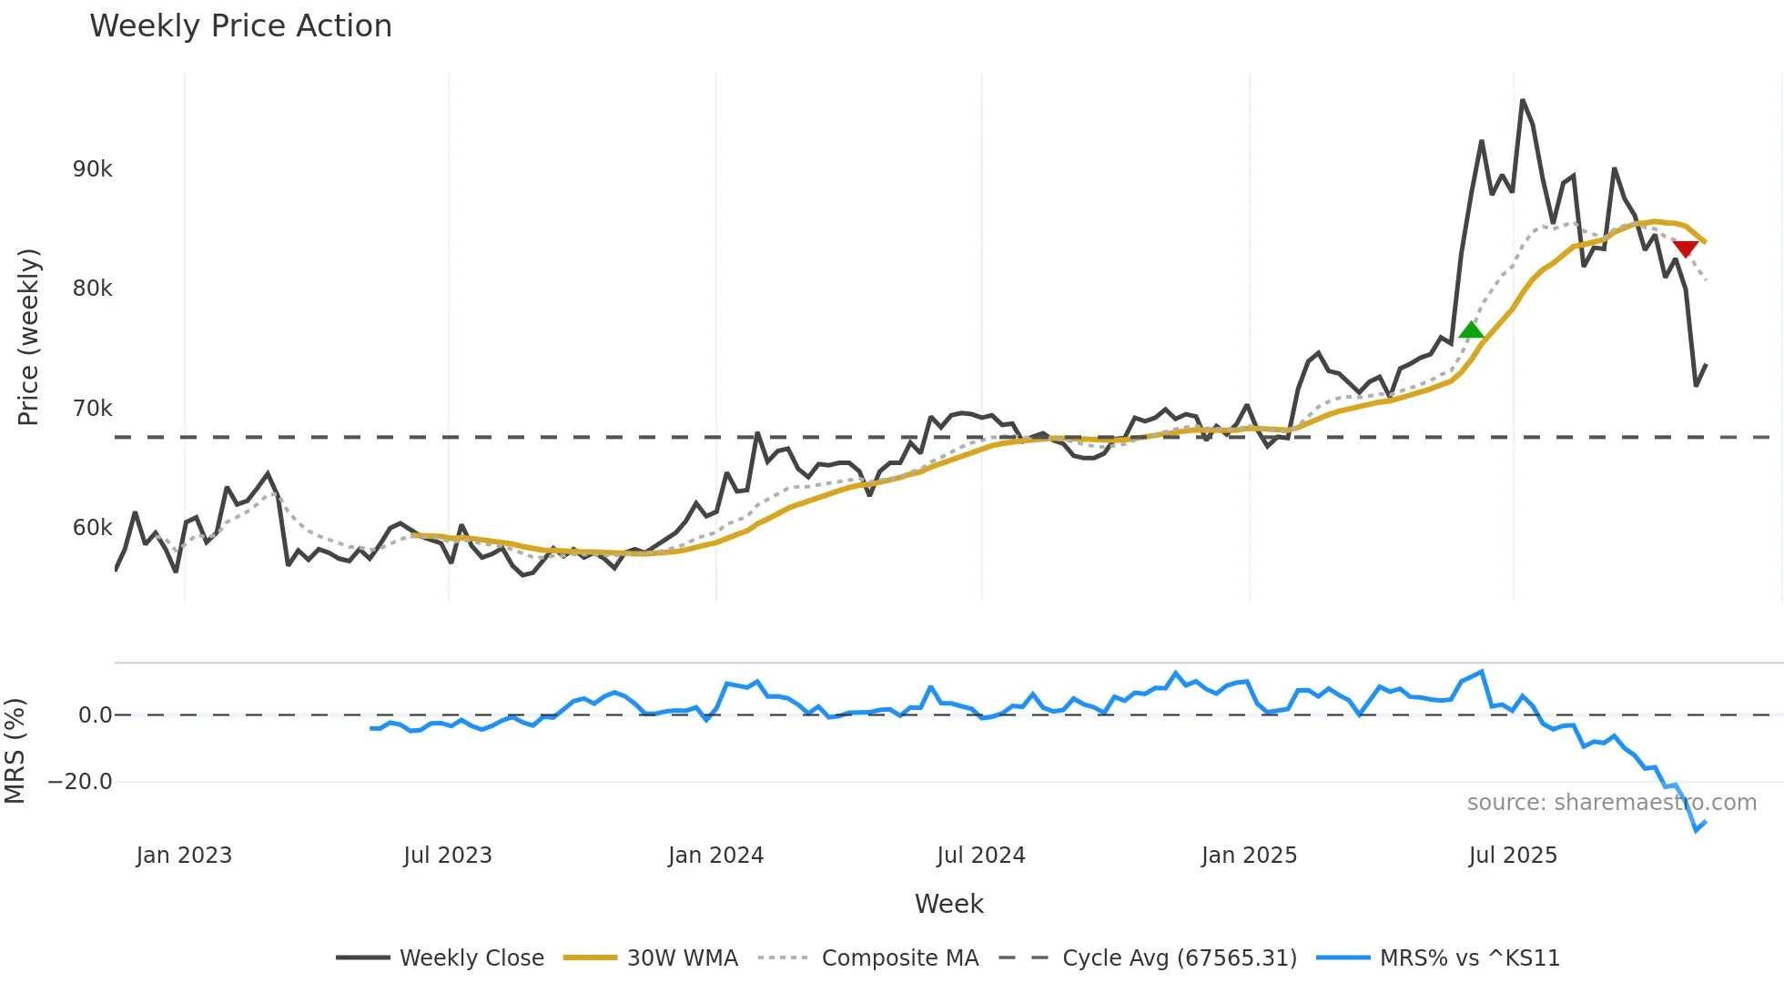Click the blue MRS% legend line swatch
The image size is (1784, 1003).
1343,957
